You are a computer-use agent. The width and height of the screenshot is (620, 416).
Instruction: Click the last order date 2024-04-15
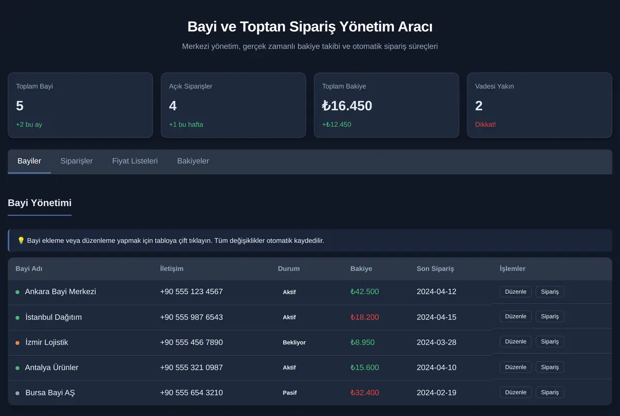(437, 317)
